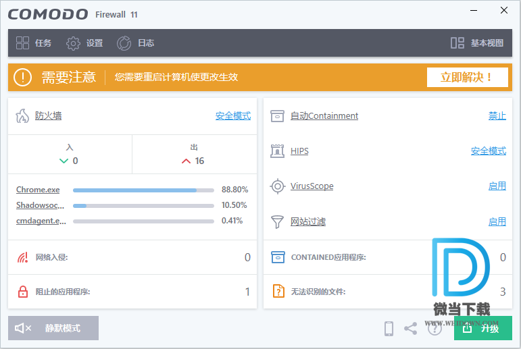Open the 网站过滤 link
The height and width of the screenshot is (349, 521).
(x=308, y=222)
